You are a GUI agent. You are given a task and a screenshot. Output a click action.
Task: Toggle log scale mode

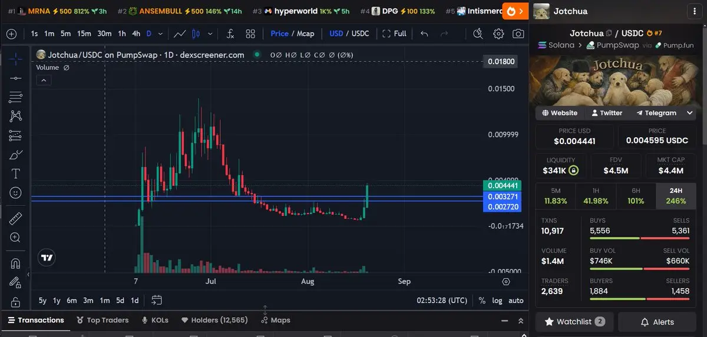(x=498, y=301)
